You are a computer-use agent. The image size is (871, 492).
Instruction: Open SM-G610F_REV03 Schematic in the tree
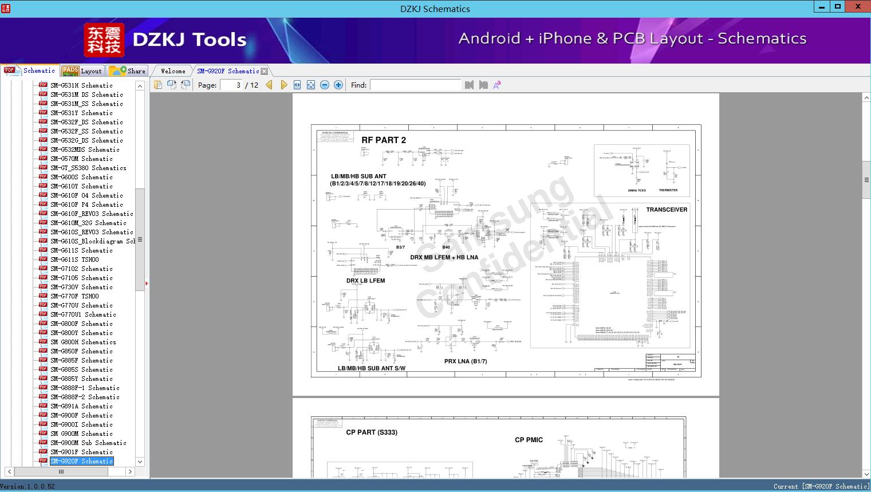tap(92, 214)
